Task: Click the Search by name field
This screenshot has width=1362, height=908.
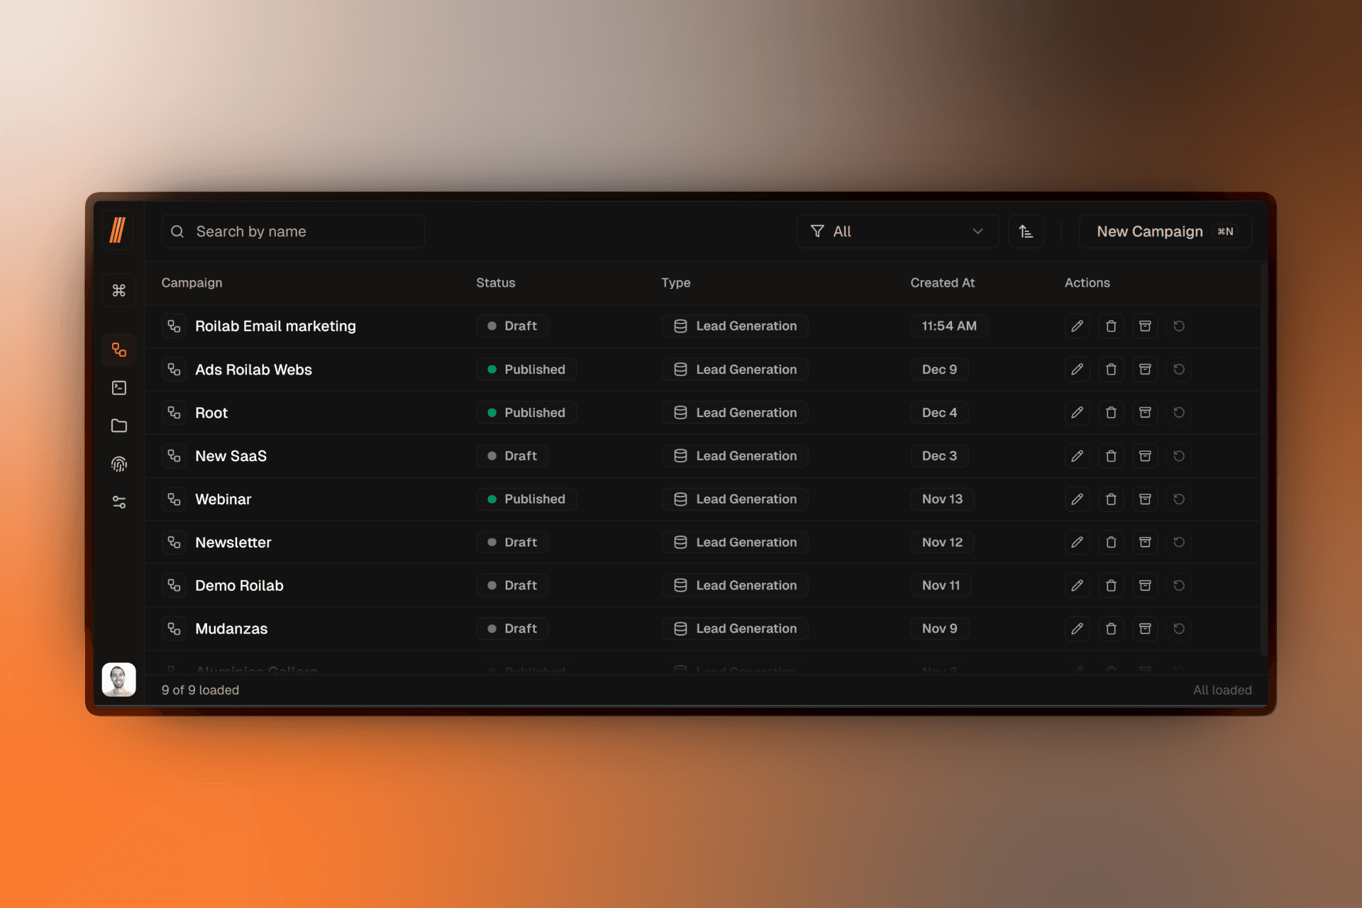Action: [292, 231]
